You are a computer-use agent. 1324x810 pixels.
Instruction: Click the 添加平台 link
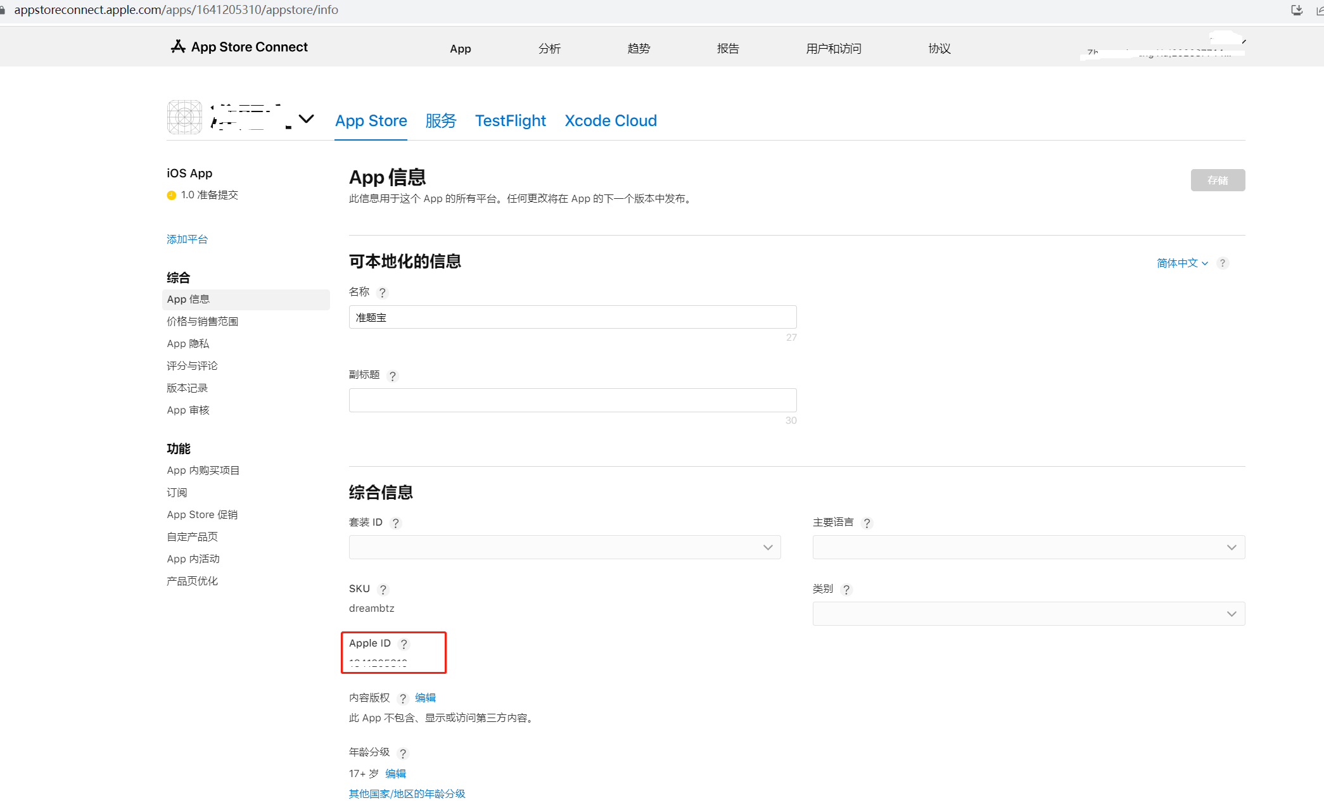(187, 239)
